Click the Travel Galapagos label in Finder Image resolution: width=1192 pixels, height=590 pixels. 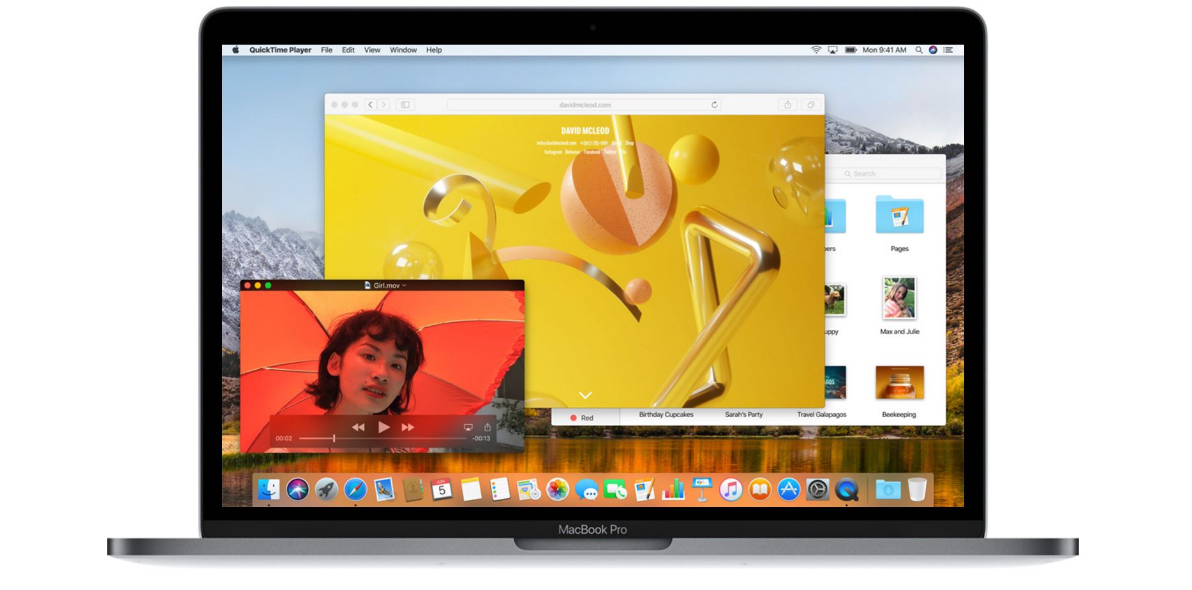click(821, 415)
